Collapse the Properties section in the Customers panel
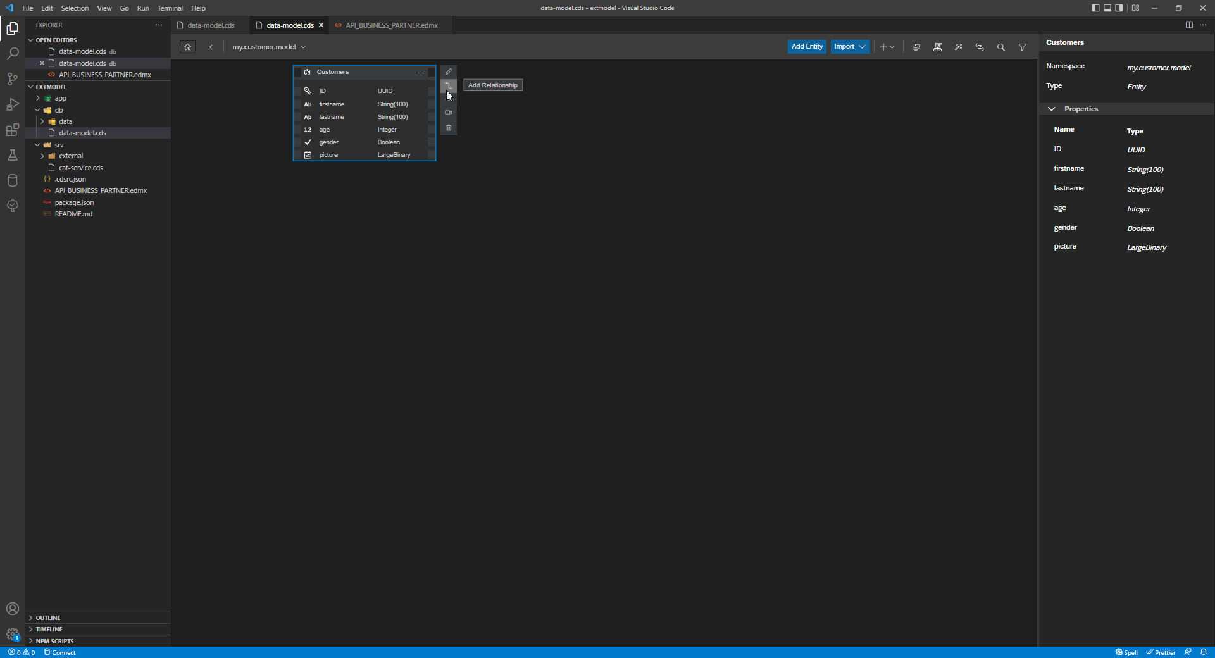Image resolution: width=1215 pixels, height=658 pixels. pos(1051,109)
